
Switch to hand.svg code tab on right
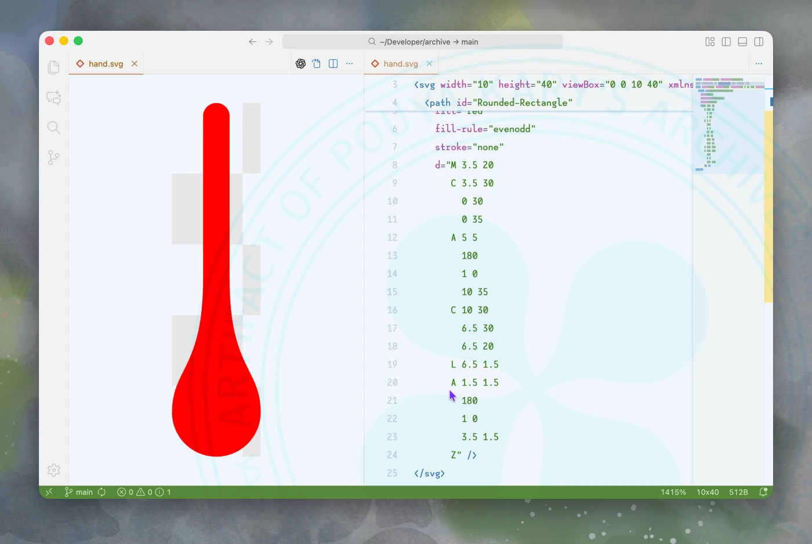coord(400,64)
